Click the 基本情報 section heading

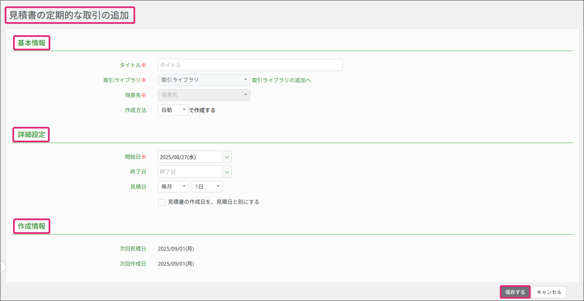click(x=32, y=43)
